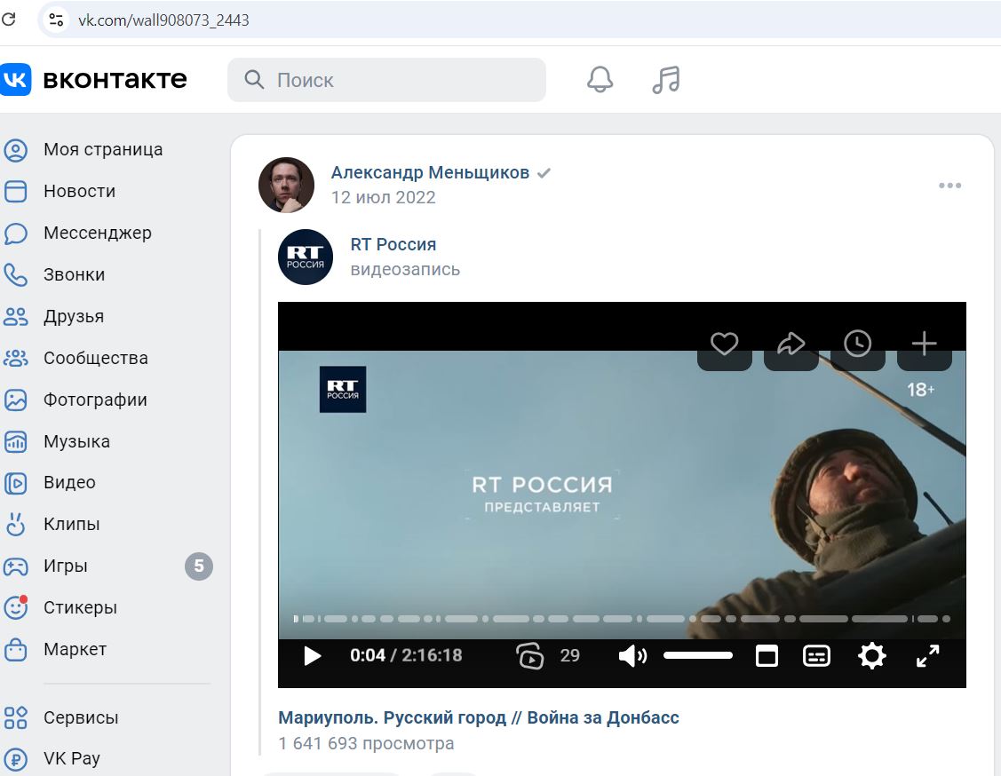Add video to watch later clock icon
Screen dimensions: 1001x776
point(857,344)
